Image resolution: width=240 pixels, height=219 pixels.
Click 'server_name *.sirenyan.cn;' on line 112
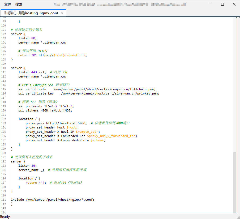click(42, 76)
